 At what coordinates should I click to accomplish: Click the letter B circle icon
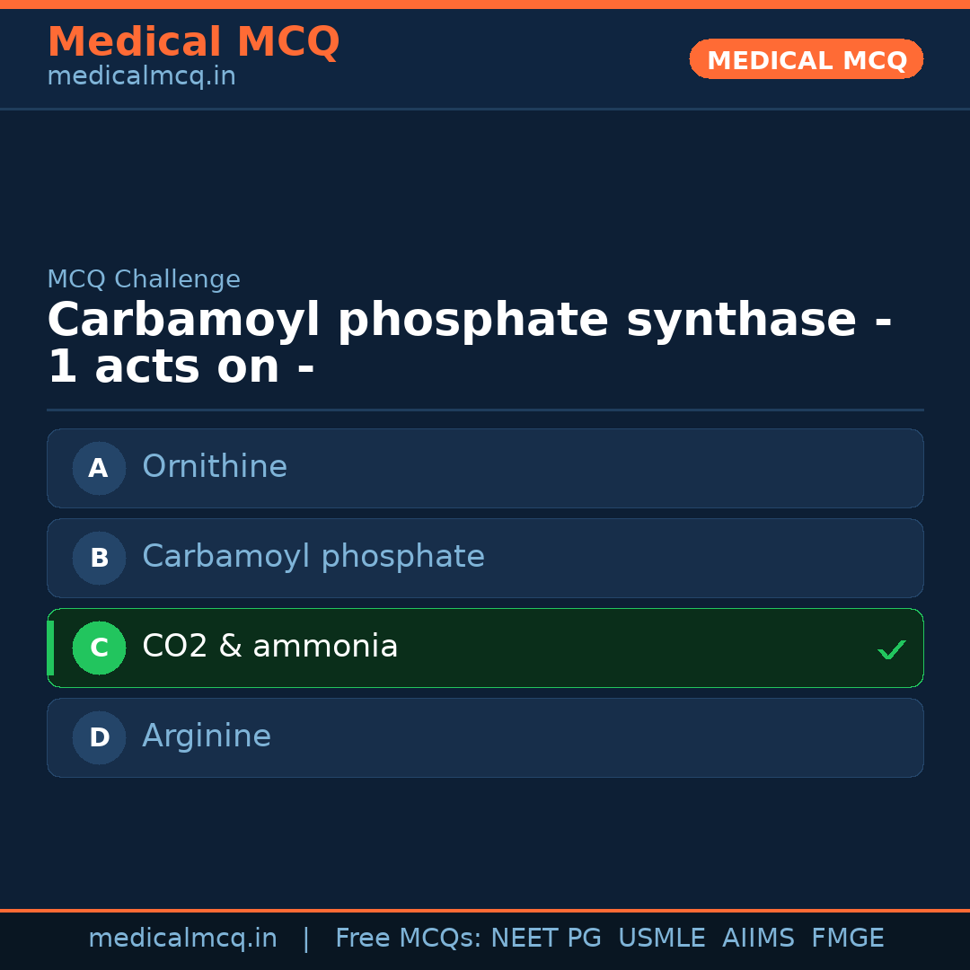click(x=99, y=558)
